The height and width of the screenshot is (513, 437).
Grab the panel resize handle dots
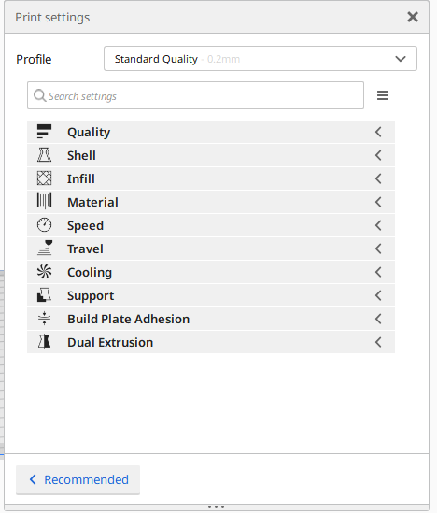tap(217, 506)
